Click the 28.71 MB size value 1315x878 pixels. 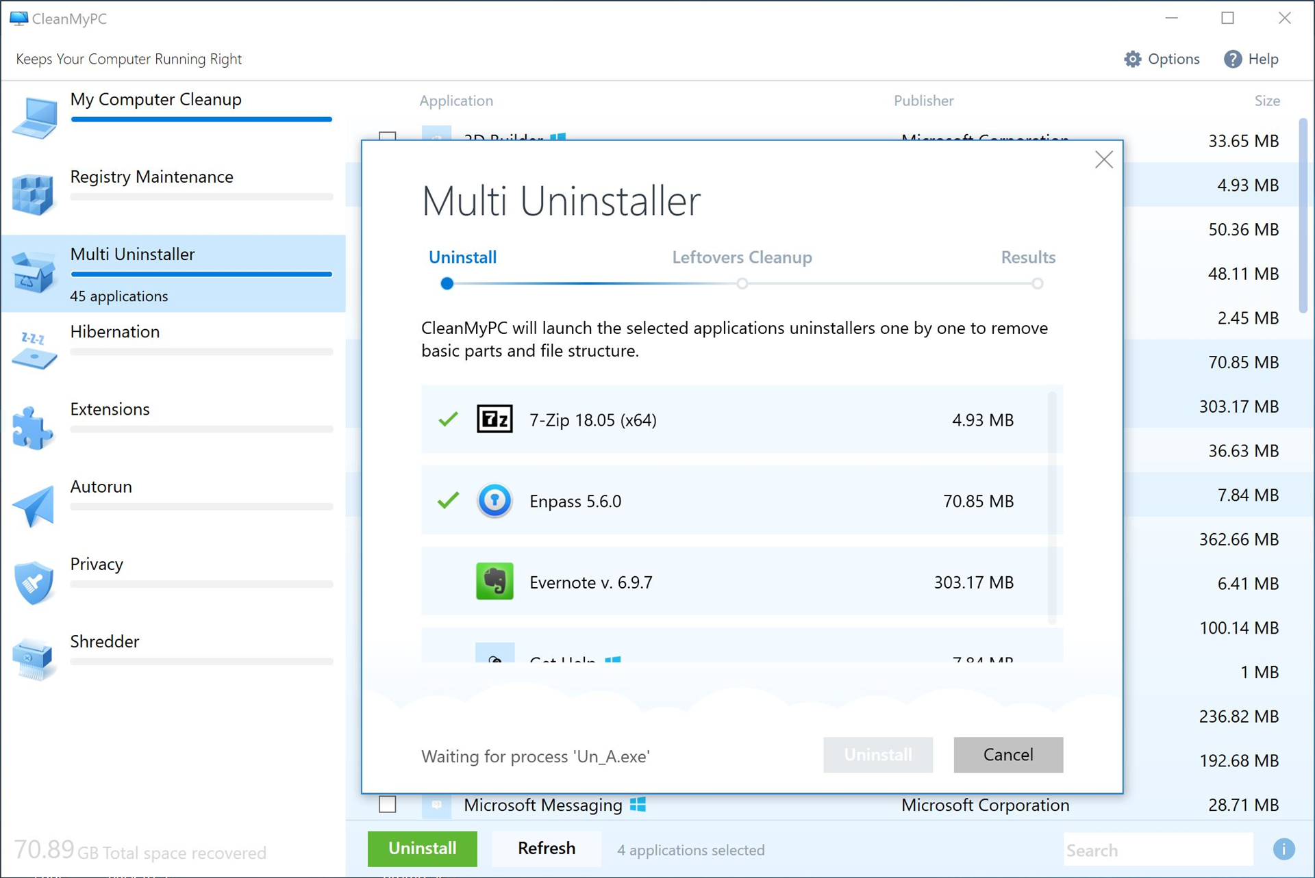click(x=1243, y=805)
